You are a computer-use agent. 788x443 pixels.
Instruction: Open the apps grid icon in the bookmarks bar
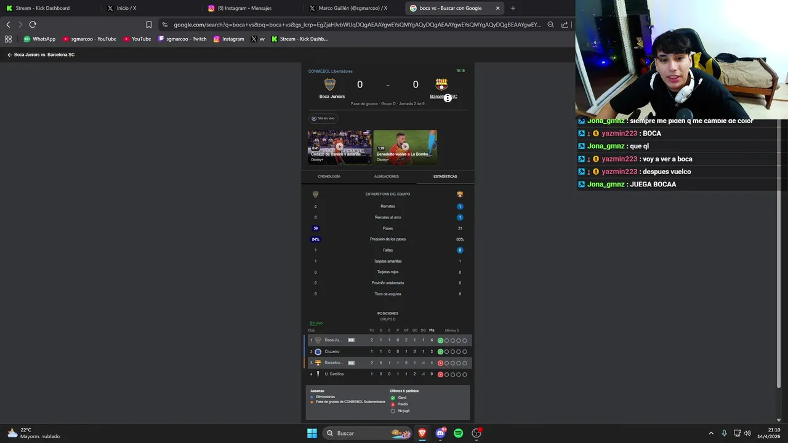[8, 39]
